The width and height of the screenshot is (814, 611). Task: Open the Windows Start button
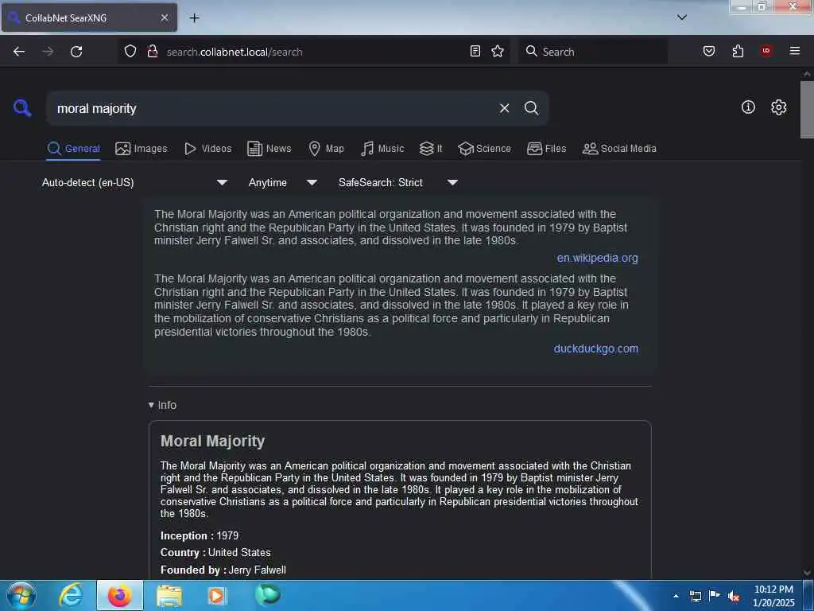[21, 595]
